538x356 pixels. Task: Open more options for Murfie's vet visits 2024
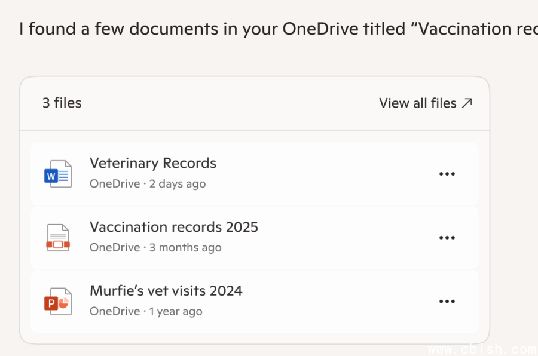tap(447, 302)
